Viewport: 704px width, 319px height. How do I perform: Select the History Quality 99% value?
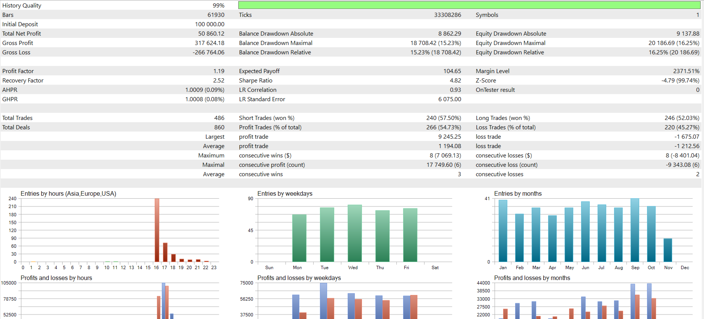[x=218, y=6]
